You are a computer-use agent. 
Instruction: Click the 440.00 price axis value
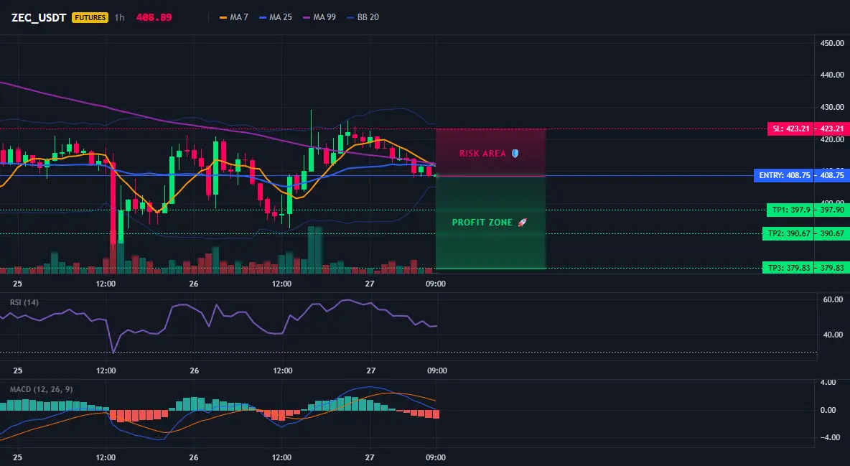832,75
